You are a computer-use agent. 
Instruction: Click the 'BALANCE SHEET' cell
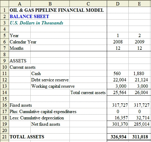tap(29, 17)
